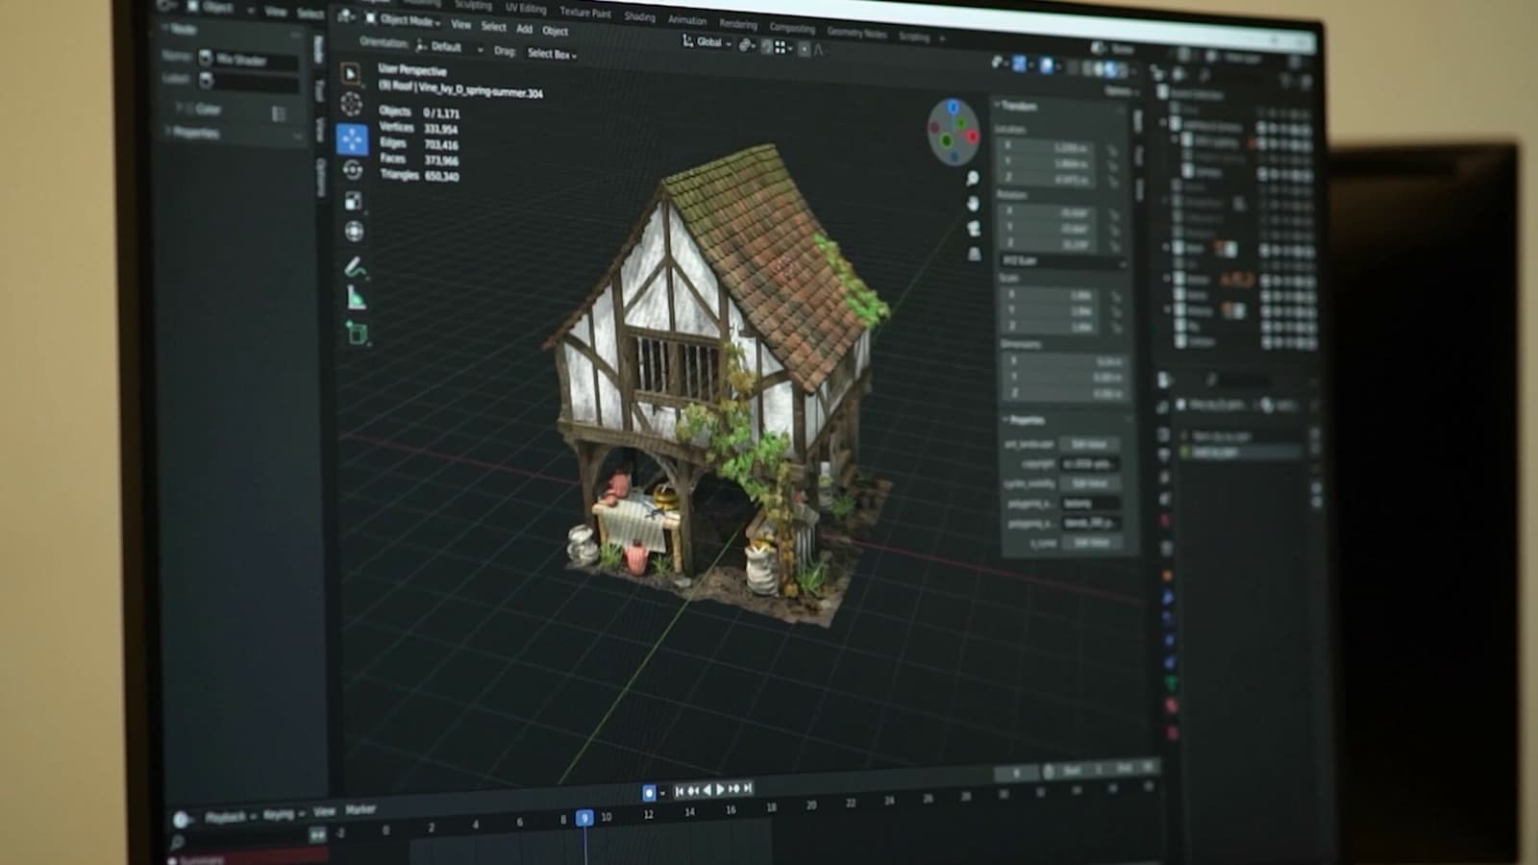Open the XYZ Euler rotation mode dropdown
The width and height of the screenshot is (1538, 865).
(1062, 260)
